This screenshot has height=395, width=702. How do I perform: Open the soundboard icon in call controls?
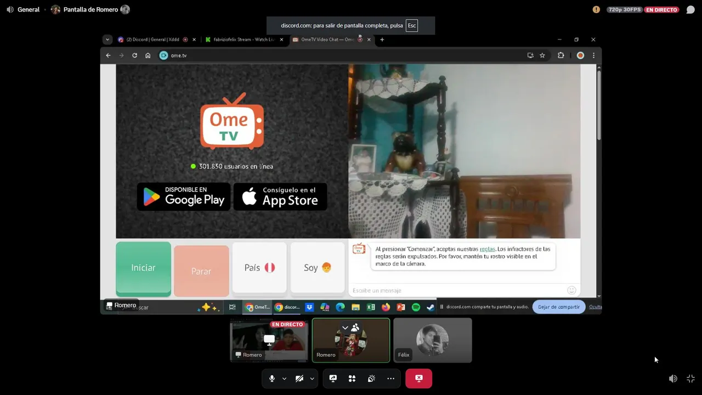tap(371, 379)
